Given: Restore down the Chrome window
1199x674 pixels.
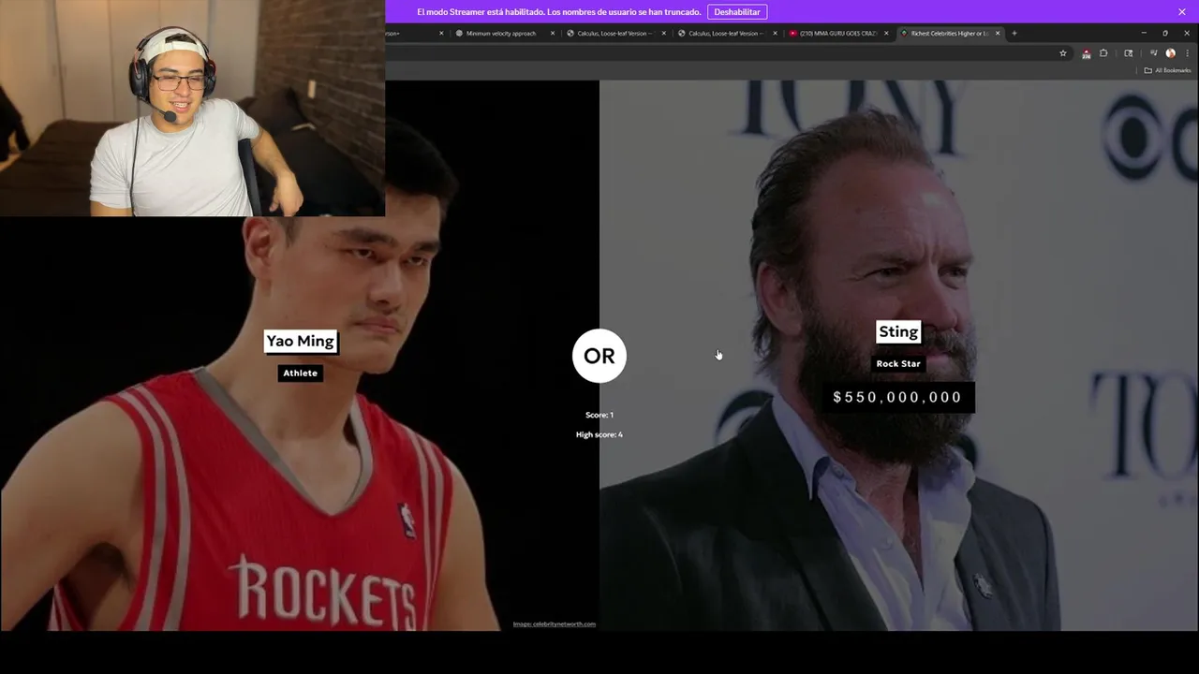Looking at the screenshot, I should coord(1165,33).
